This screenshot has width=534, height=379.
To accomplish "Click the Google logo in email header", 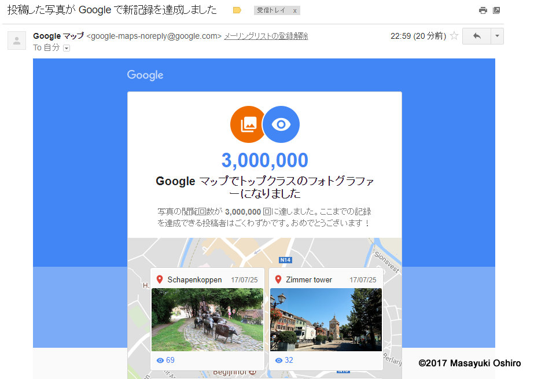I will click(145, 75).
